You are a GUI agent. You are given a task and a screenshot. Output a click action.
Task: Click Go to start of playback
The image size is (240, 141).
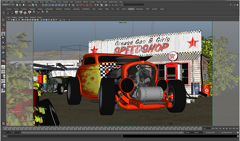[213, 129]
